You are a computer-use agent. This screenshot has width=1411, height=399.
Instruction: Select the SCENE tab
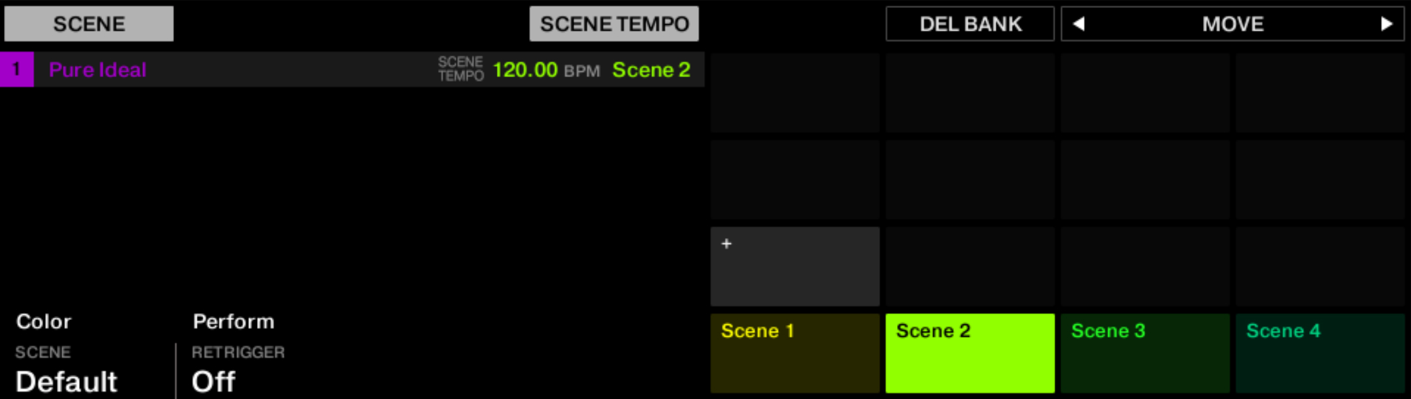(90, 24)
